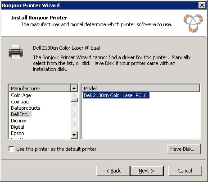Click the printer icon beside Dell 2130cn
Image resolution: width=208 pixels, height=182 pixels.
(16, 52)
